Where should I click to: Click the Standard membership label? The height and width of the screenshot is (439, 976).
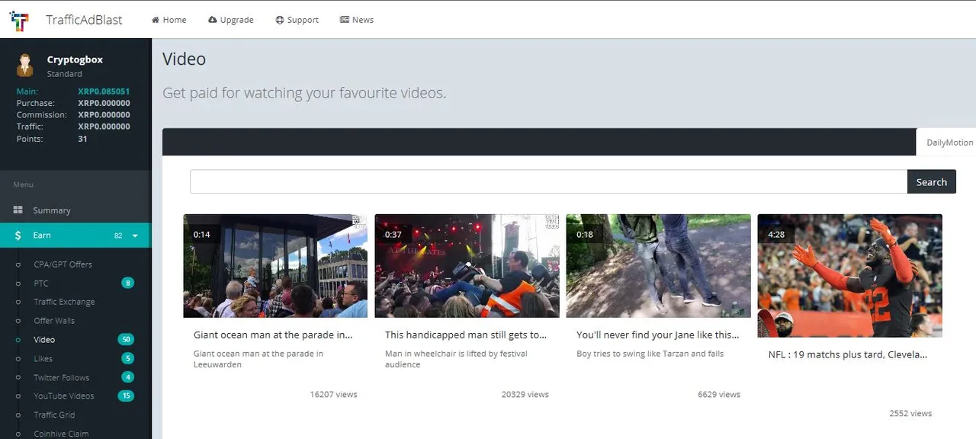click(x=65, y=74)
